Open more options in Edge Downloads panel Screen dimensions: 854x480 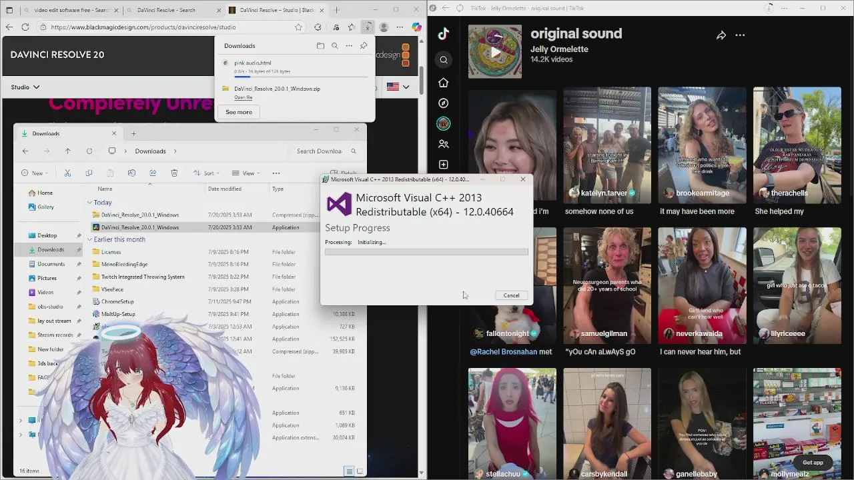[349, 46]
